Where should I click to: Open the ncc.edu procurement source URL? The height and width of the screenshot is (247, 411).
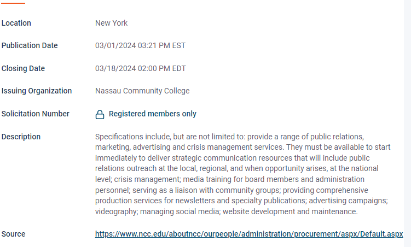pyautogui.click(x=249, y=234)
